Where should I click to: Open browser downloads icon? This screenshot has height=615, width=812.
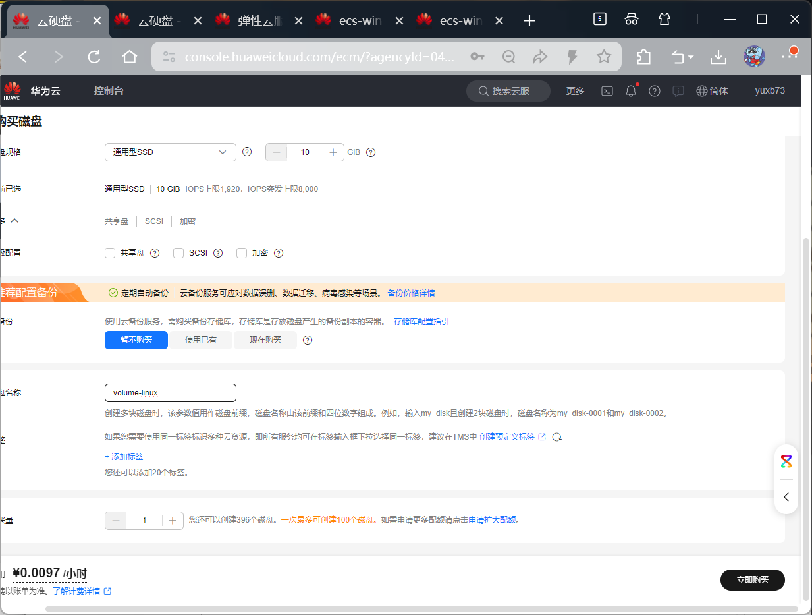tap(718, 57)
